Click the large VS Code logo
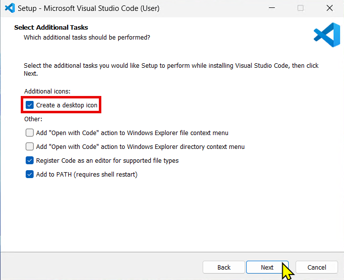 [327, 35]
